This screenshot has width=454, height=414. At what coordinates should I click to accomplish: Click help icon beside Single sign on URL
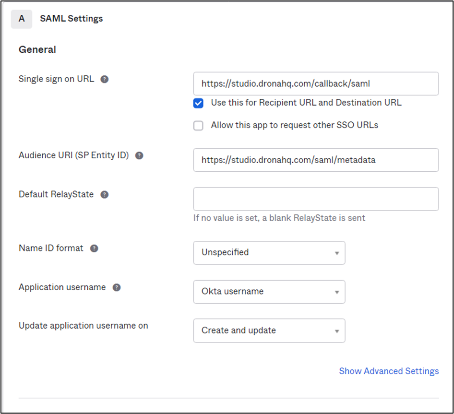[105, 79]
